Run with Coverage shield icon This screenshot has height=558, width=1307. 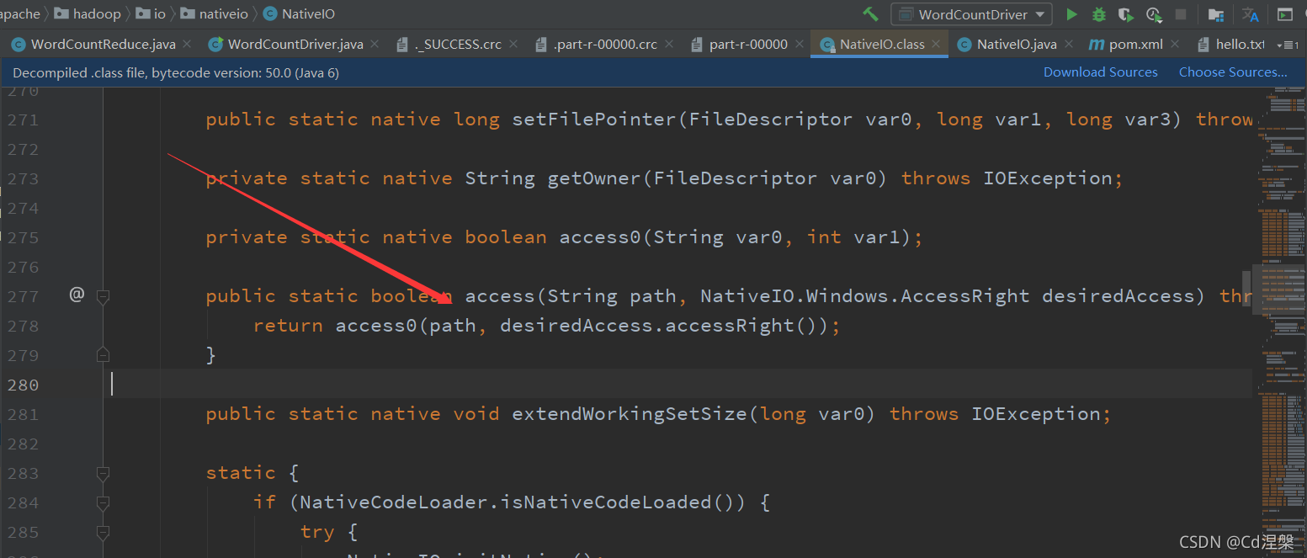[x=1125, y=14]
